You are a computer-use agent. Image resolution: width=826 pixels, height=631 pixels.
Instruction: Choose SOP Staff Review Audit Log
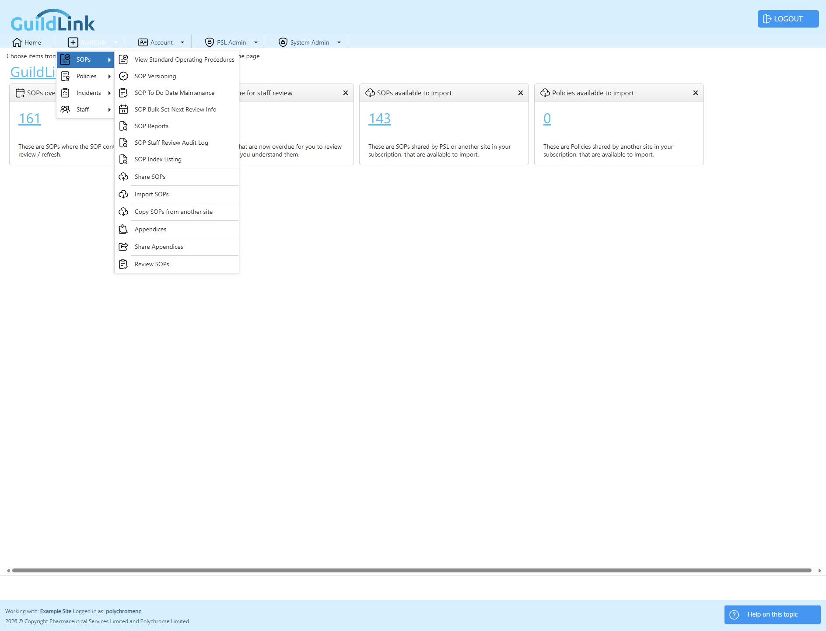177,143
